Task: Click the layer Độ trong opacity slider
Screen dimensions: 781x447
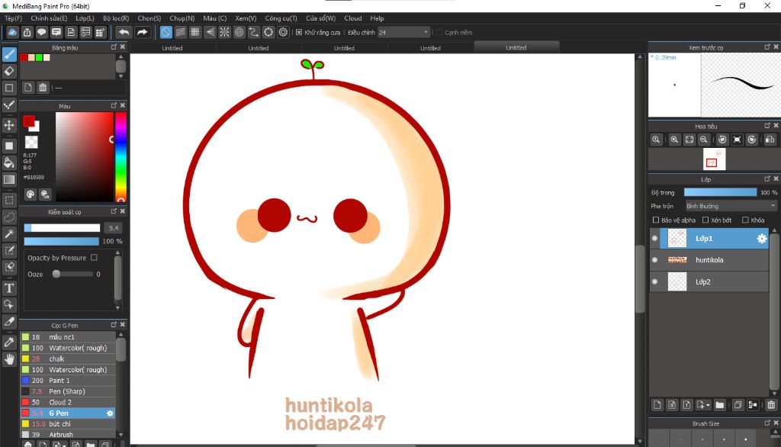Action: (720, 192)
